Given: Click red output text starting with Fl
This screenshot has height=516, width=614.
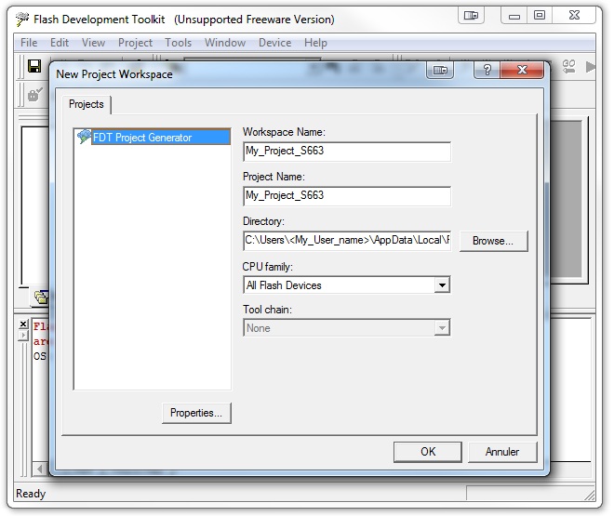Looking at the screenshot, I should click(x=40, y=326).
